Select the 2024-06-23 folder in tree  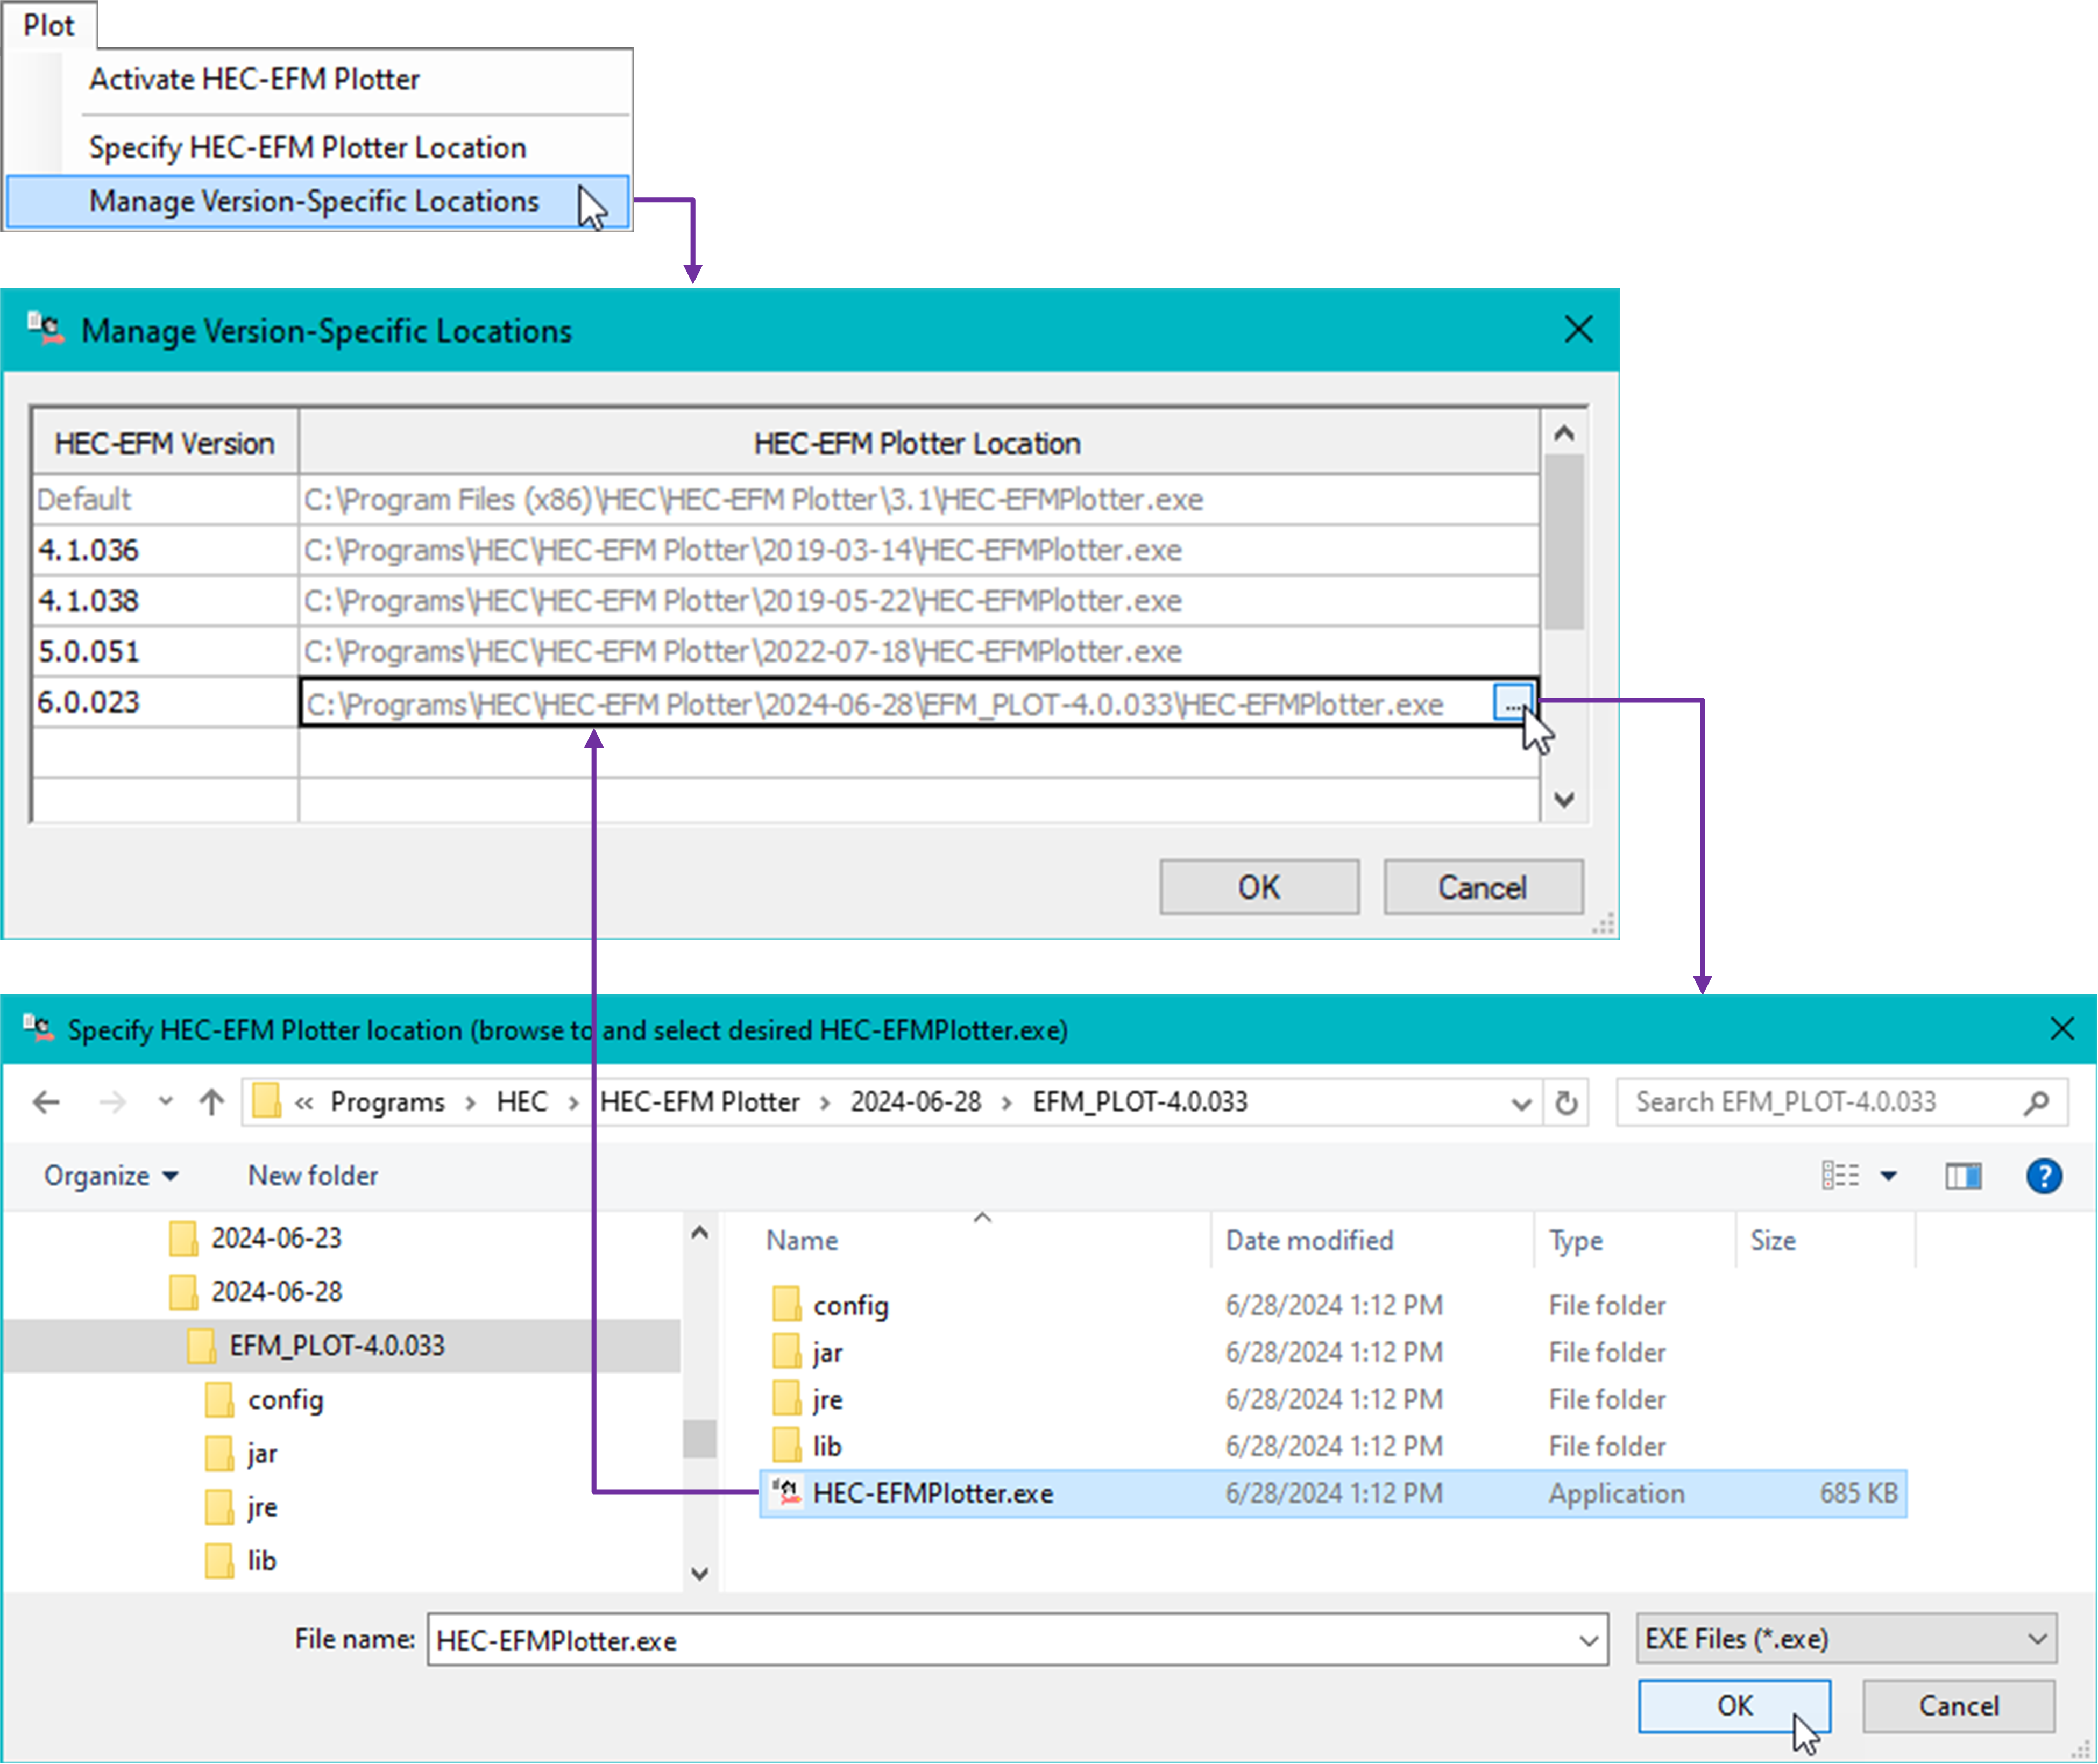click(275, 1238)
